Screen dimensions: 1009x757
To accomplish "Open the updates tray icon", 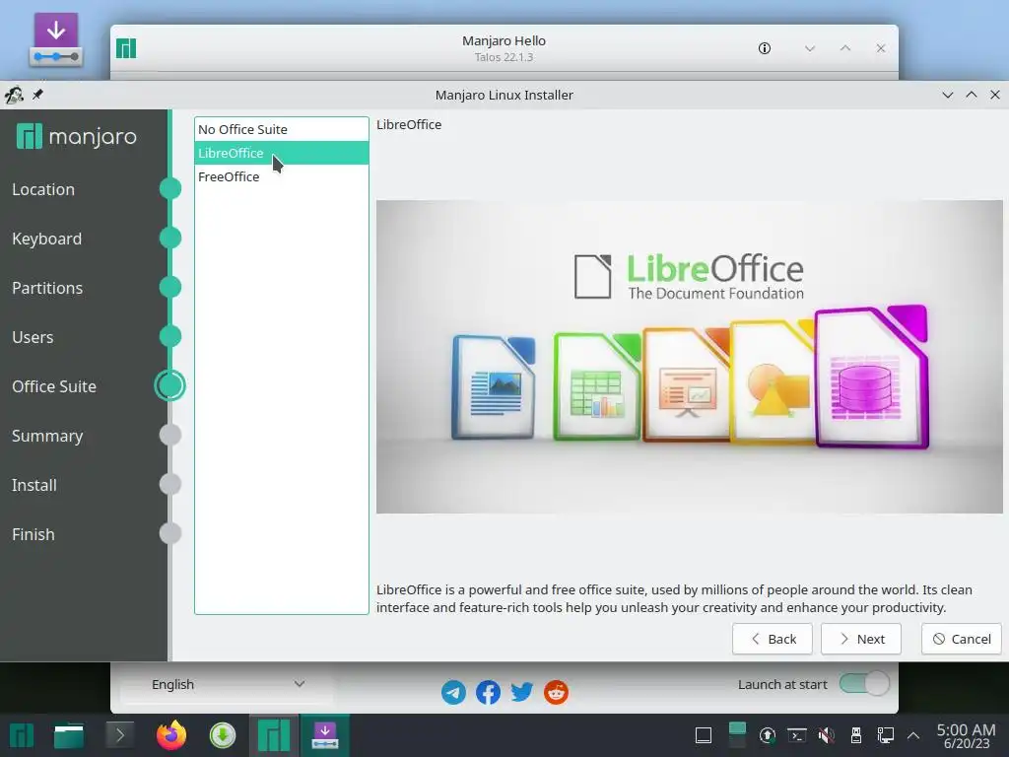I will coord(767,735).
